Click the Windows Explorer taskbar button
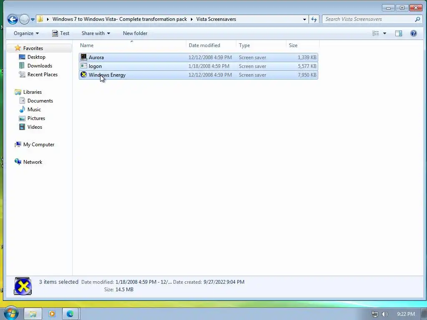The height and width of the screenshot is (320, 427). [x=33, y=314]
